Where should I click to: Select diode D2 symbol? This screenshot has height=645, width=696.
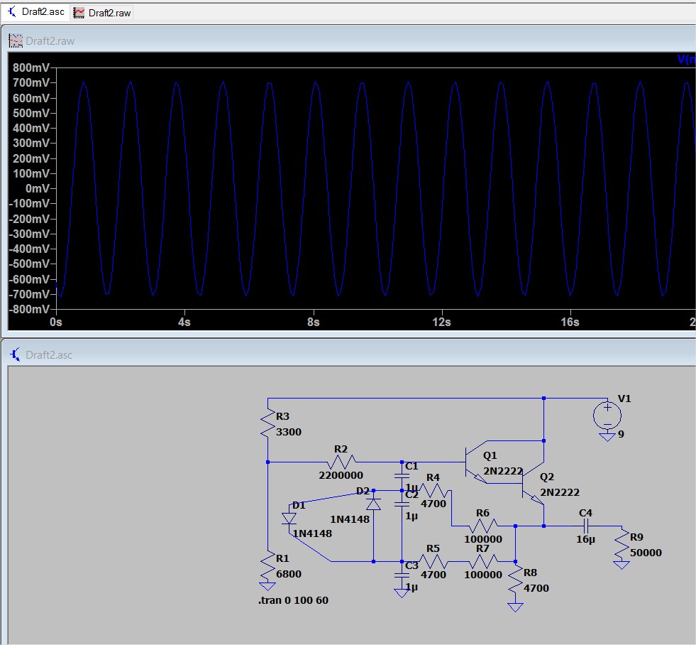(373, 504)
